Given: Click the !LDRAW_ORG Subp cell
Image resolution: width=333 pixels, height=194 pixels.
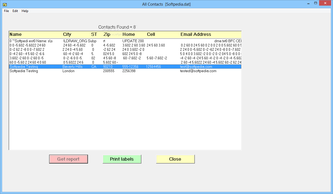Looking at the screenshot, I should [80, 41].
